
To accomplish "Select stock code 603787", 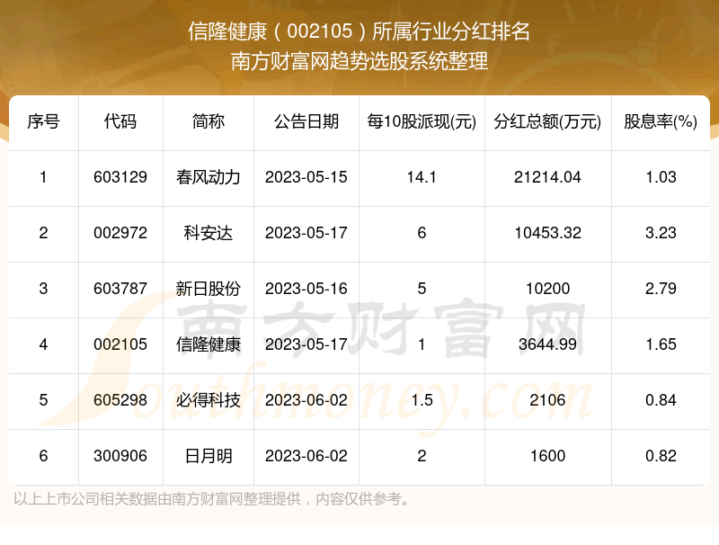I will pos(120,289).
